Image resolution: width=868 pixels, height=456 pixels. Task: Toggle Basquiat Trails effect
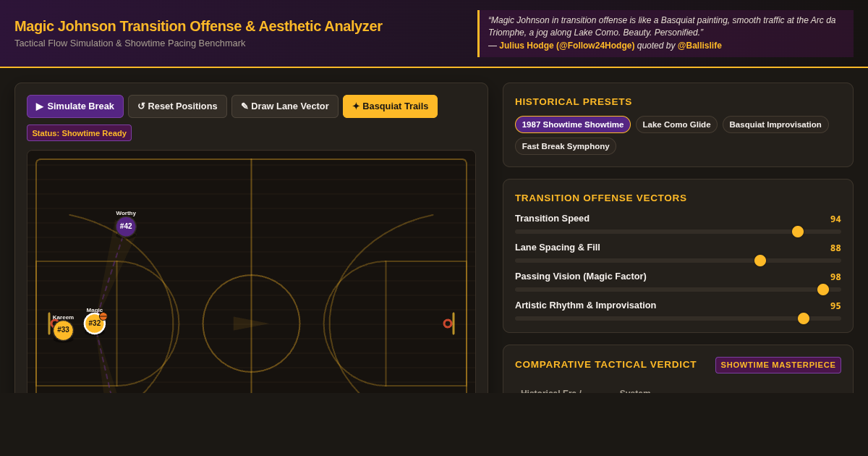point(390,106)
